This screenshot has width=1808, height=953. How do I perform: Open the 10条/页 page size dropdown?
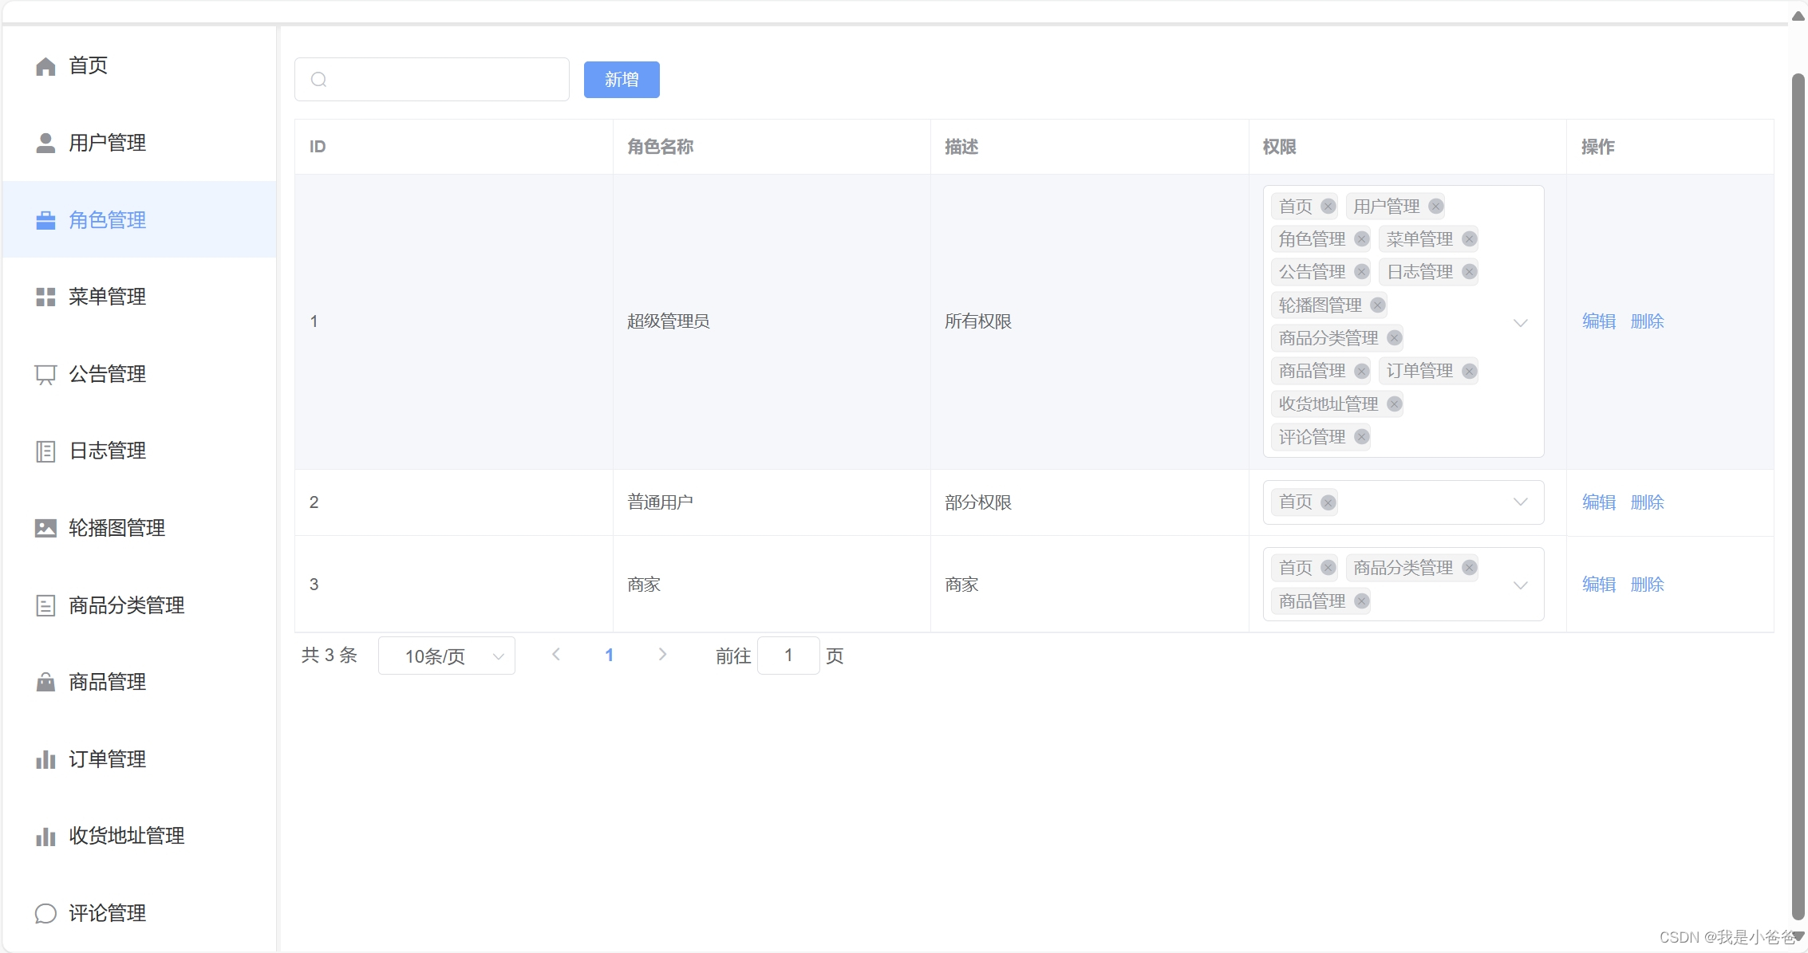coord(446,656)
